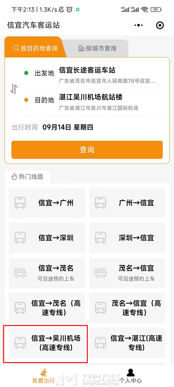Tap the 我要出行 traveler icon
This screenshot has width=174, height=387.
click(43, 372)
